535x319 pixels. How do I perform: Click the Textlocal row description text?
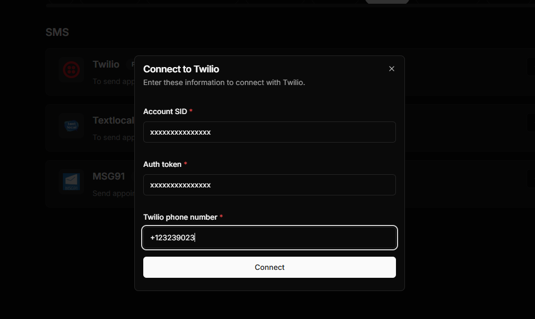[x=113, y=137]
